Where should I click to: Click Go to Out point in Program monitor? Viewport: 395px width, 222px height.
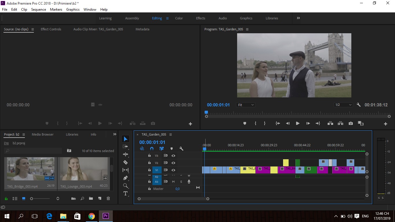[x=318, y=123]
